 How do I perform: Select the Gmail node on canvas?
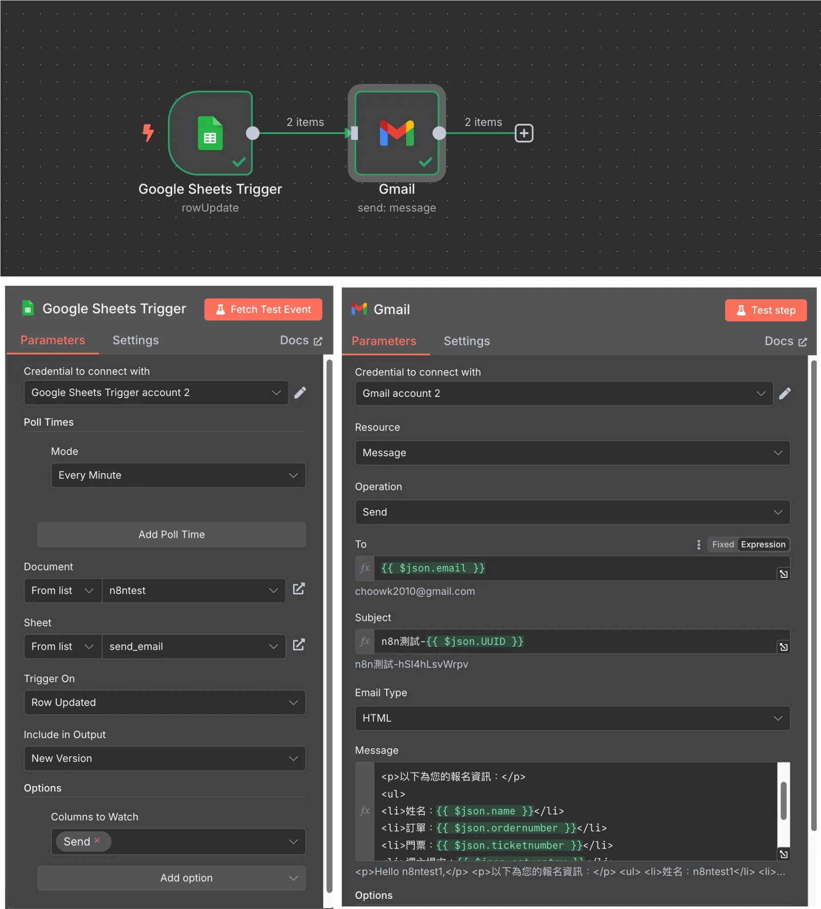[397, 133]
